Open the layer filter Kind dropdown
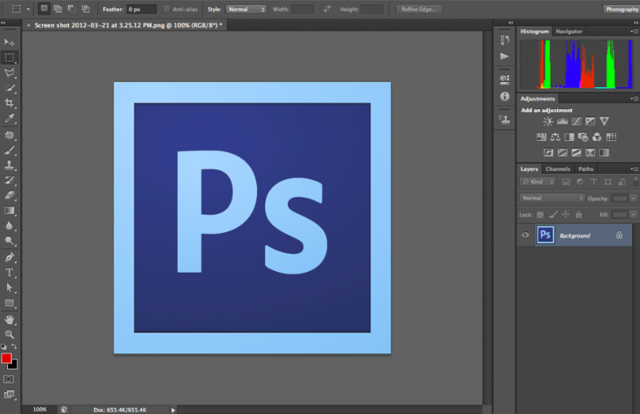The width and height of the screenshot is (640, 414). click(537, 182)
